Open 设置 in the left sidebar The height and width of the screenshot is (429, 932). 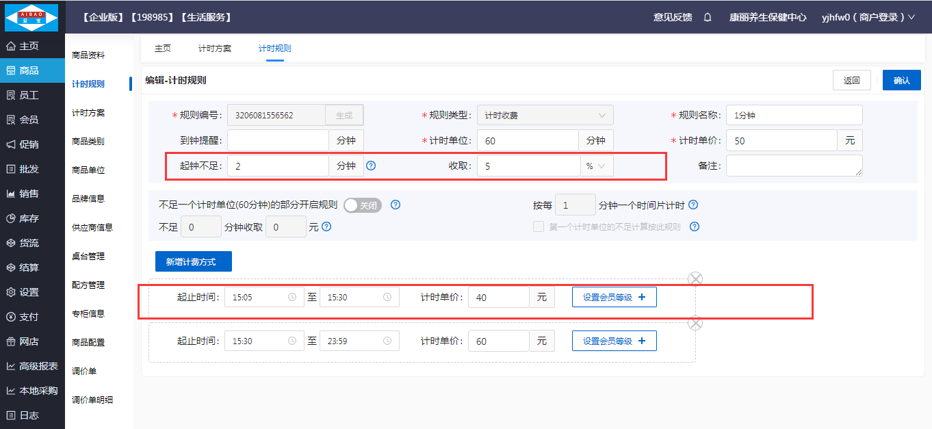coord(32,292)
